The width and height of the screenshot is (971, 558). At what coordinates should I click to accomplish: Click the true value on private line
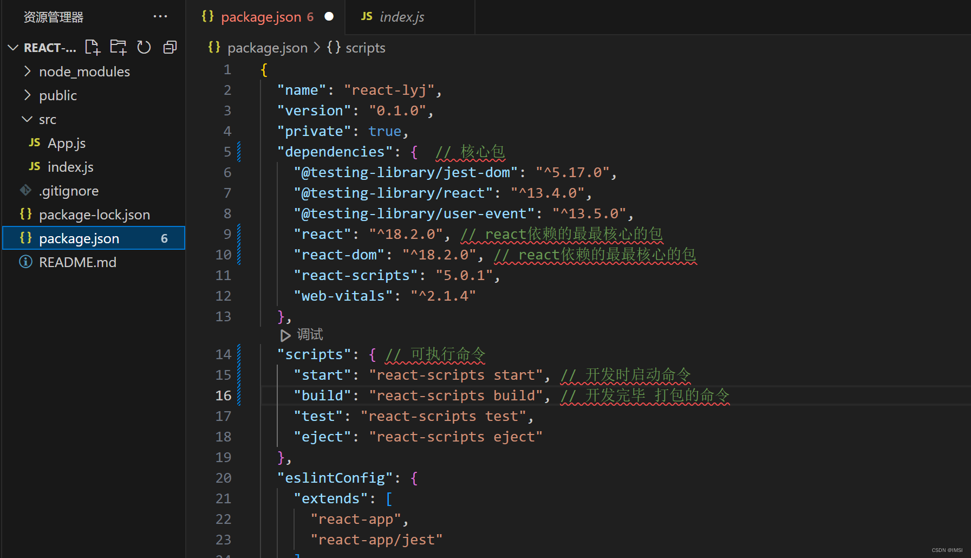tap(385, 131)
